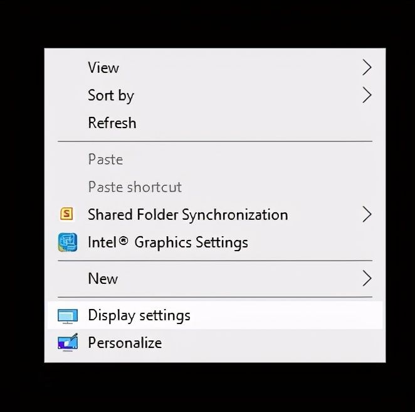Screen dimensions: 415x412
Task: Select the Paste shortcut entry
Action: click(135, 187)
